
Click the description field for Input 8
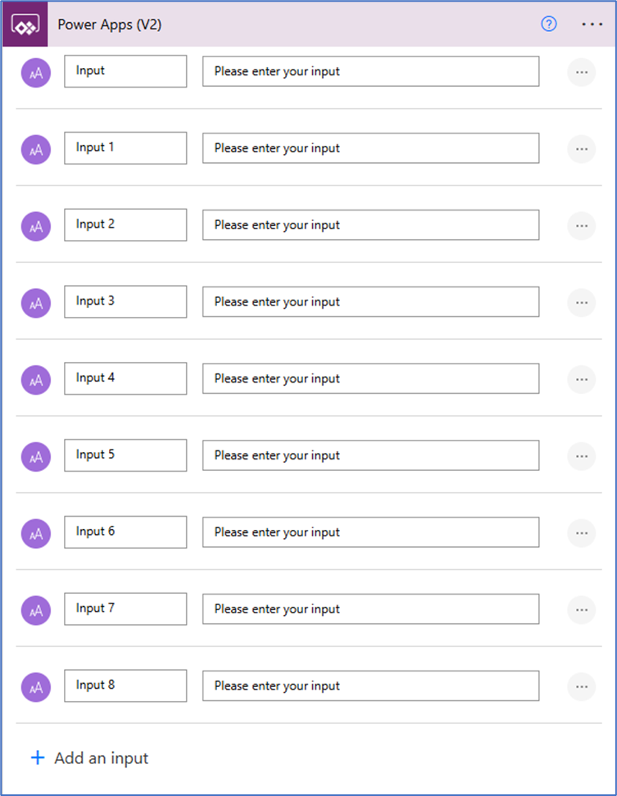coord(370,685)
